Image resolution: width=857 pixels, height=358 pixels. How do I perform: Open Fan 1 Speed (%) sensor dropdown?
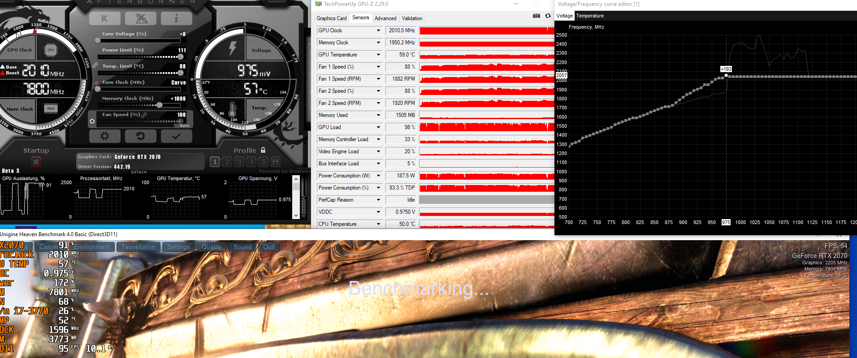click(378, 67)
